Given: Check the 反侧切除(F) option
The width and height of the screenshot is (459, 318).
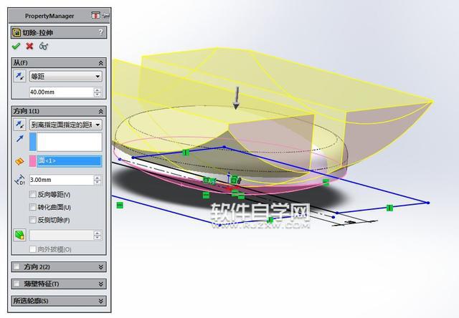Looking at the screenshot, I should click(33, 220).
